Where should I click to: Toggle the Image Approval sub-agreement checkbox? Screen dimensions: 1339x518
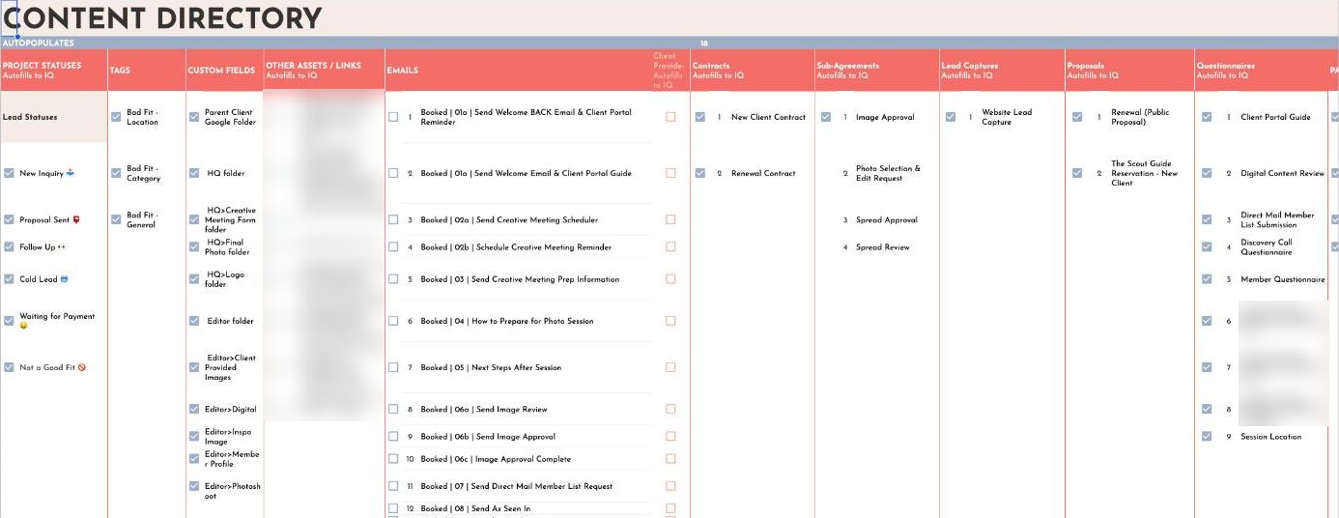[825, 117]
